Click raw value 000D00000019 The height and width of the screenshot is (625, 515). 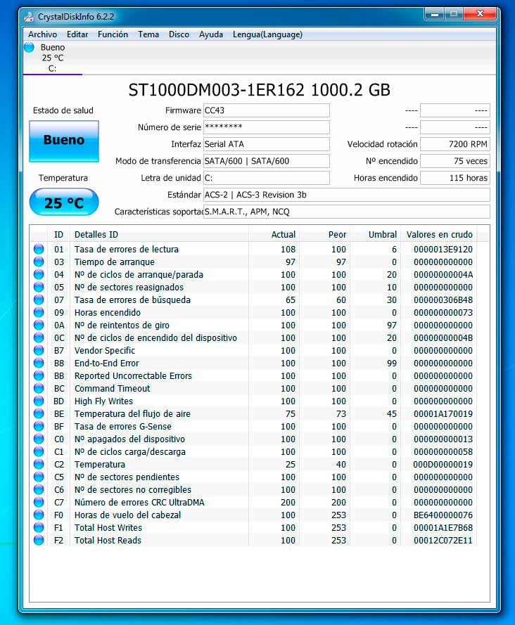[443, 465]
